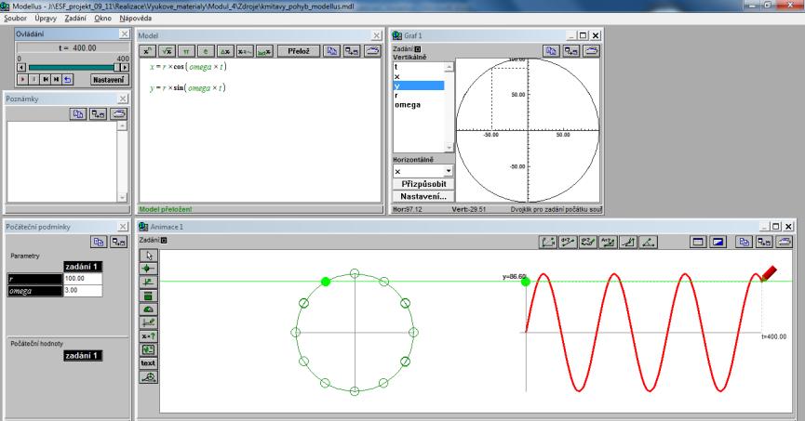Click Přizpůsobit in Graf 1
Viewport: 805px width, 421px height.
[x=423, y=184]
